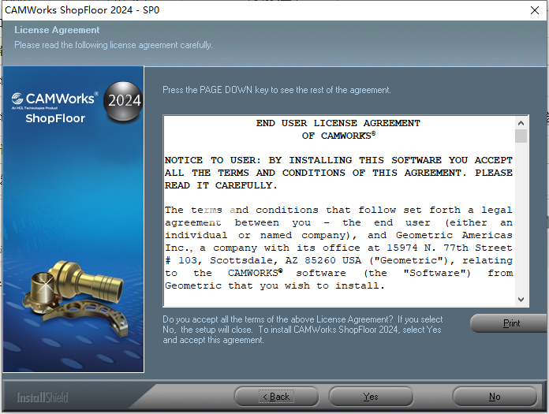The image size is (549, 414).
Task: Click the "Press the PAGE DOWN key" instruction
Action: click(277, 90)
